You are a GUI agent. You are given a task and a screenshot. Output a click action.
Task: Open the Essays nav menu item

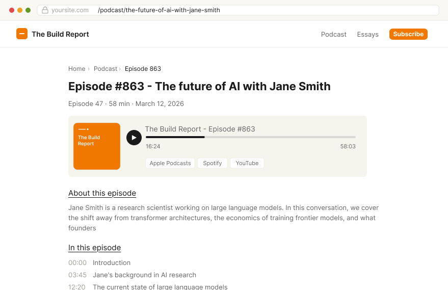point(367,34)
